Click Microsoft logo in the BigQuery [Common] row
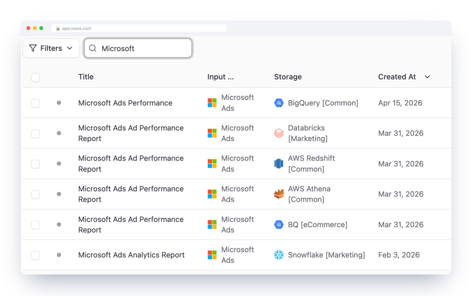Screen dimensions: 472x296 pos(212,103)
